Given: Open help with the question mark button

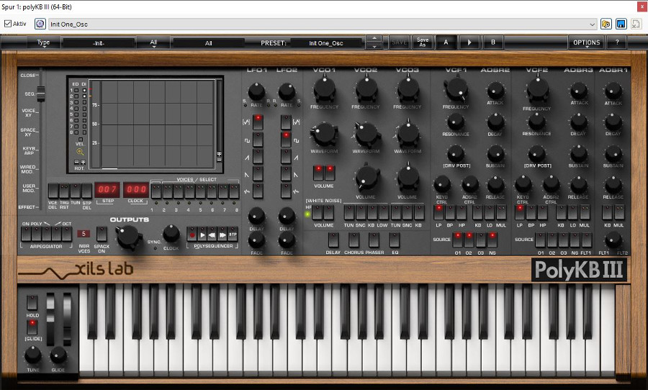Looking at the screenshot, I should coord(618,42).
